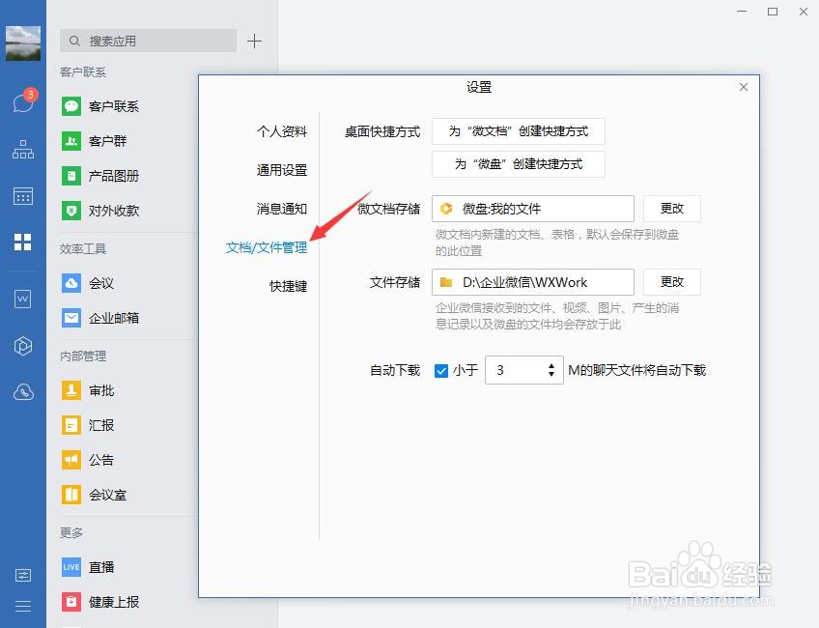Decrease auto-download size with down arrow
This screenshot has width=819, height=628.
click(551, 374)
